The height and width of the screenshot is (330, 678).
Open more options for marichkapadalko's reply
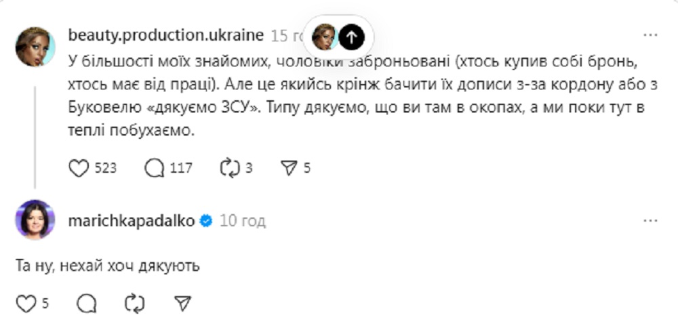650,221
